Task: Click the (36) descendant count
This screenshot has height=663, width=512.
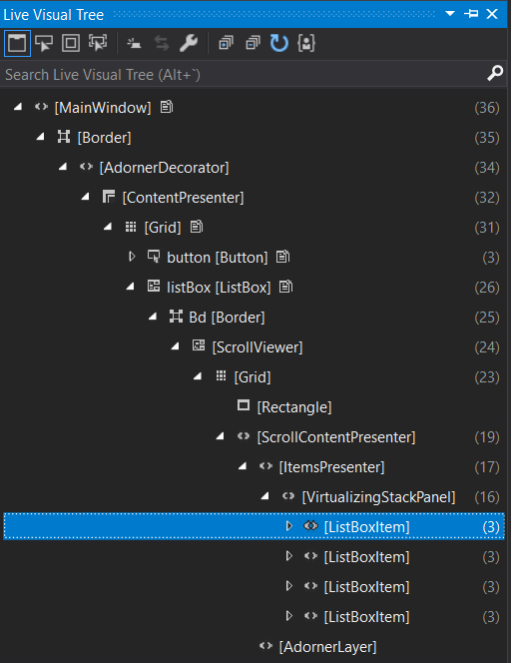Action: pos(487,108)
